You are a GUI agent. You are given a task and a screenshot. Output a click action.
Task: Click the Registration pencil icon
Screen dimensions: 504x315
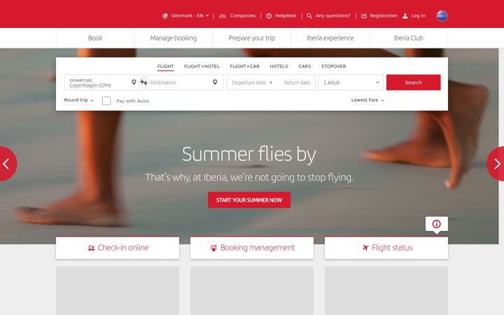(364, 15)
